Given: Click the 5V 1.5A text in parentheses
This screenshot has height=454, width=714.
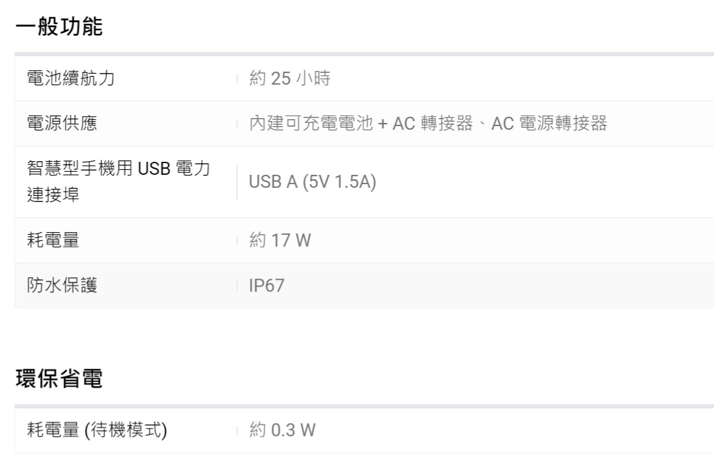Looking at the screenshot, I should 340,183.
